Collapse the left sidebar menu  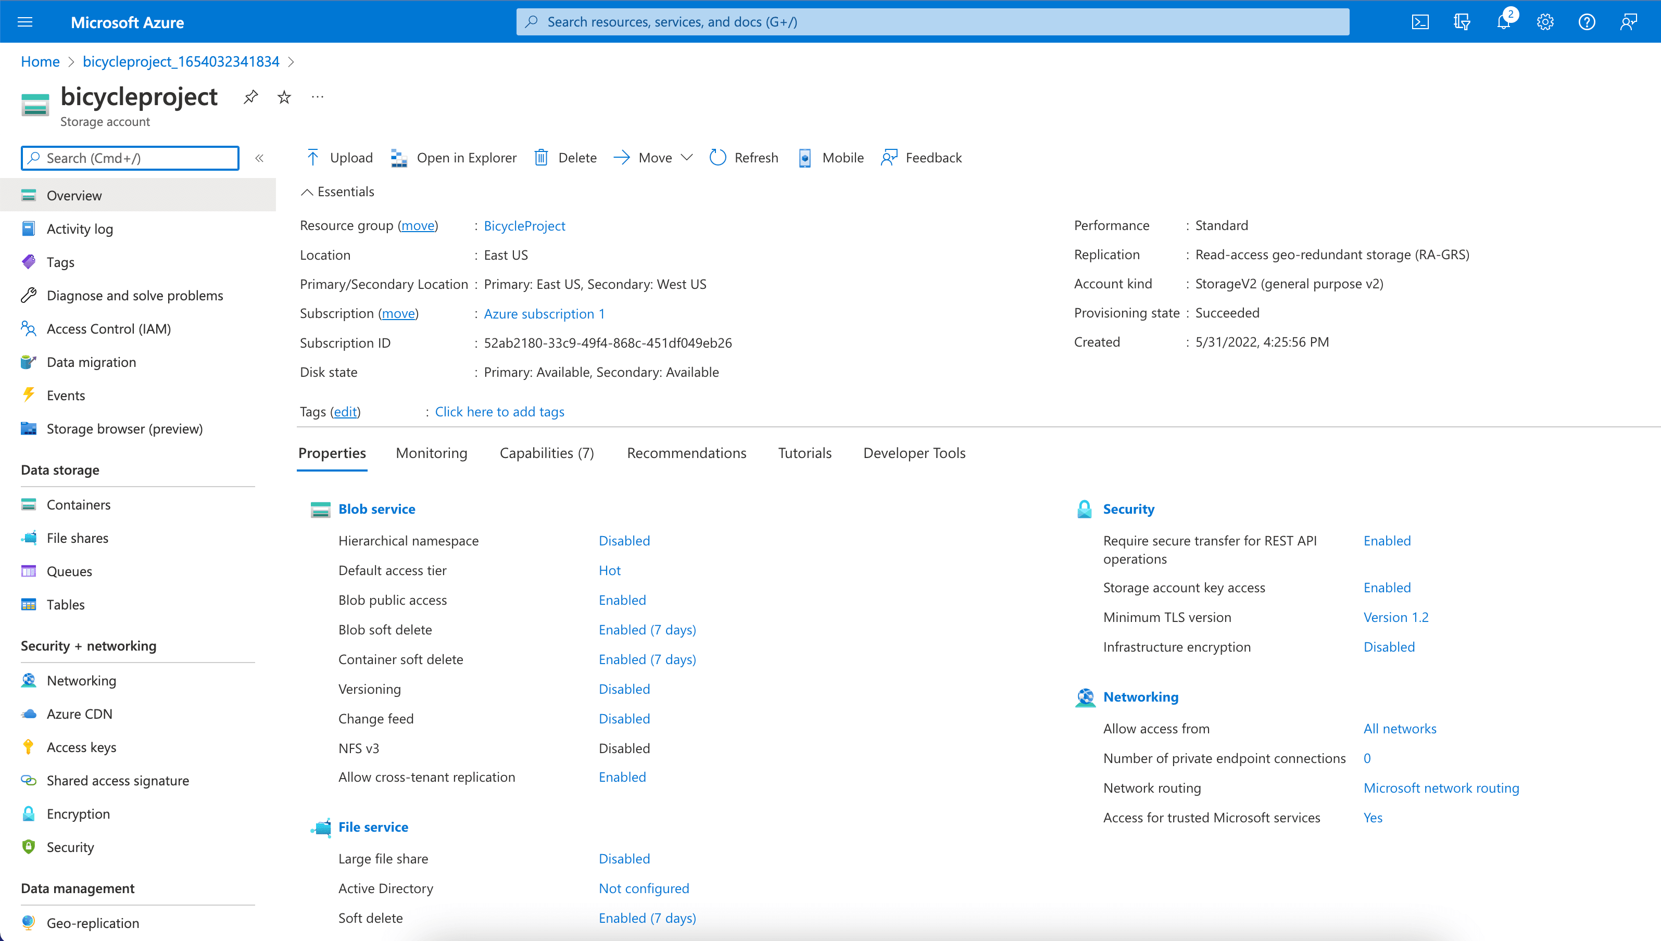point(259,158)
